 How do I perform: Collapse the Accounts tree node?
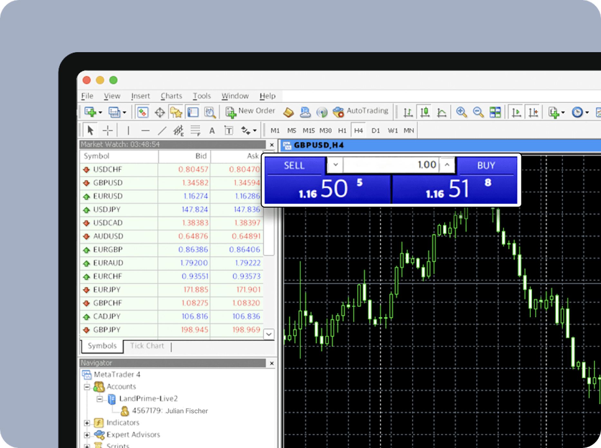pyautogui.click(x=87, y=387)
